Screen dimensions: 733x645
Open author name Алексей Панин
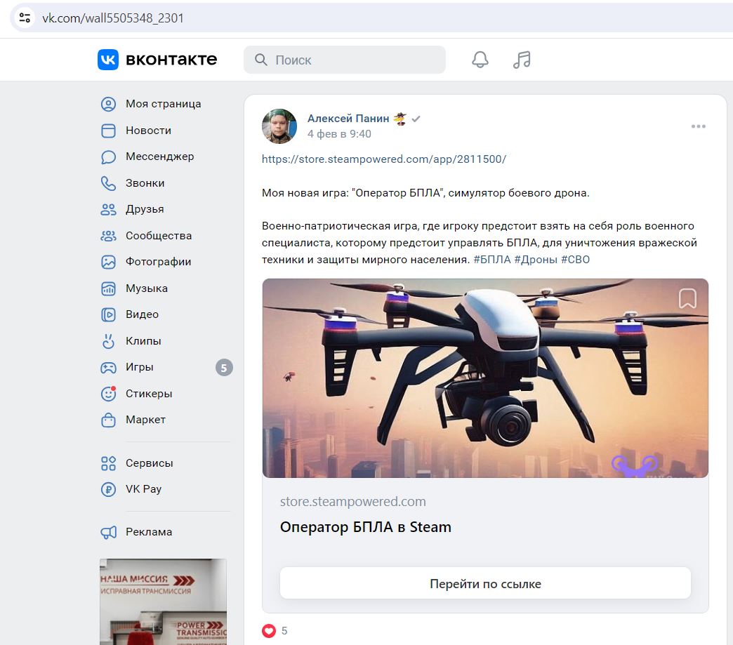click(x=348, y=119)
